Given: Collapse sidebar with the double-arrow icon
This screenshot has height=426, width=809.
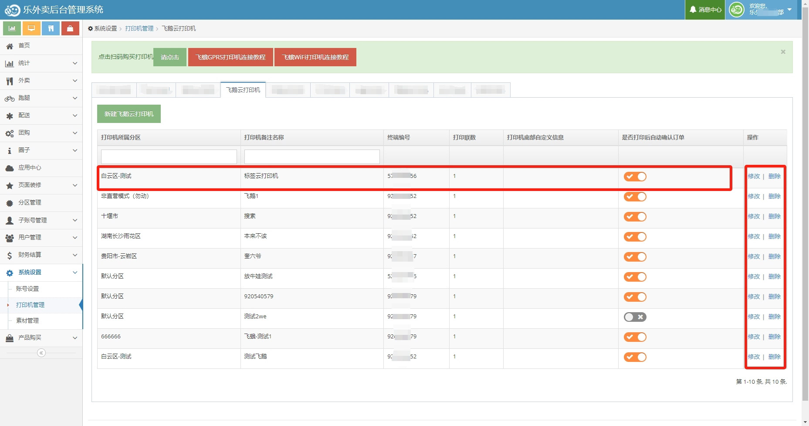Looking at the screenshot, I should click(41, 353).
